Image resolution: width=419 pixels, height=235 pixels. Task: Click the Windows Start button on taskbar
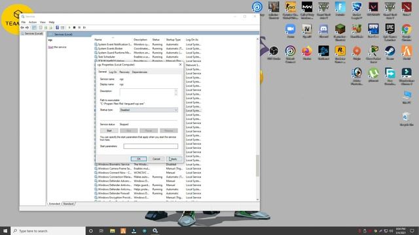(5, 230)
